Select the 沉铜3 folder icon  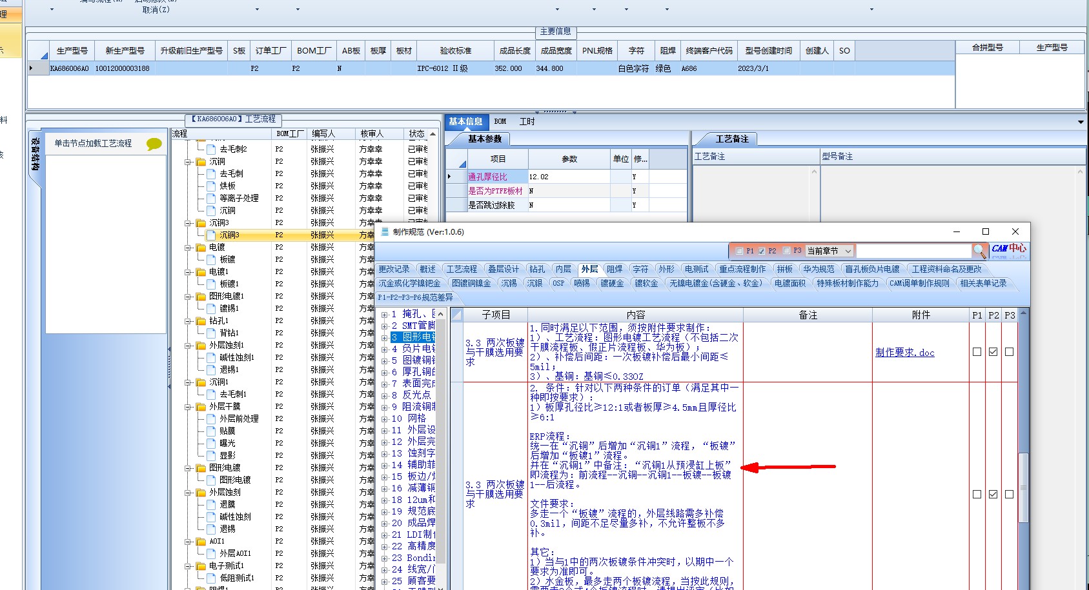pos(201,222)
